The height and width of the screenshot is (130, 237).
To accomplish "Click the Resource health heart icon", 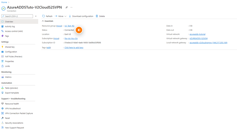I will (x=2, y=104).
